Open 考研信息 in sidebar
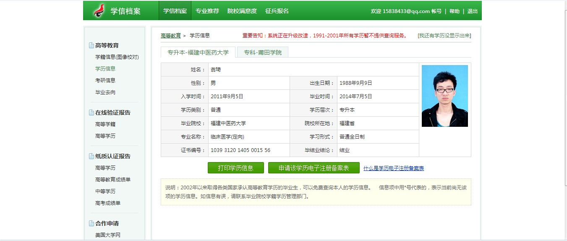 105,81
